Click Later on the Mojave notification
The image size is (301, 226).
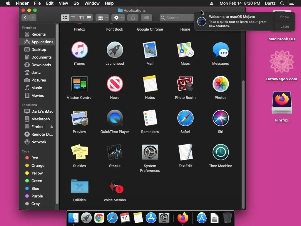tap(285, 26)
